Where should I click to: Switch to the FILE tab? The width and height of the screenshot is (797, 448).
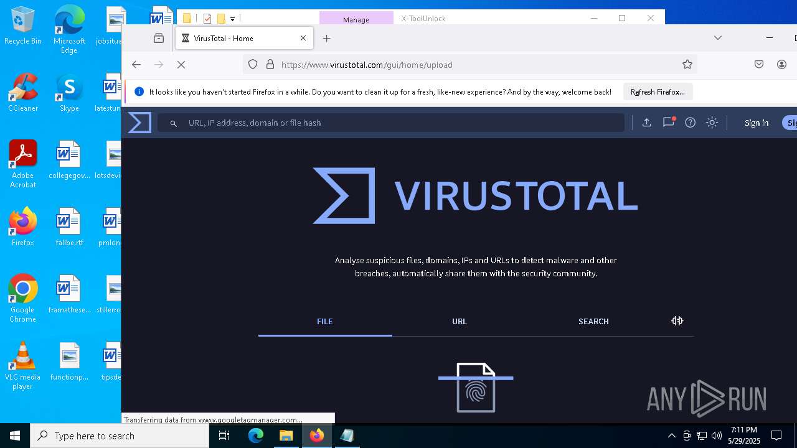pos(325,321)
